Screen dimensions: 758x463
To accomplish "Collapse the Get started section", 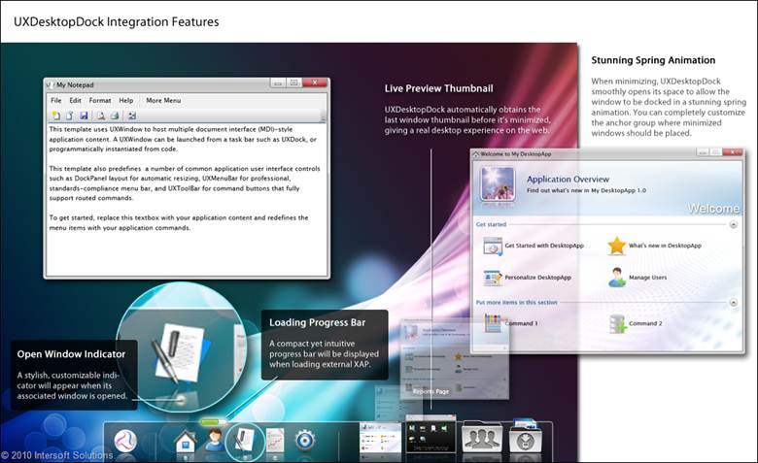I will [x=733, y=224].
